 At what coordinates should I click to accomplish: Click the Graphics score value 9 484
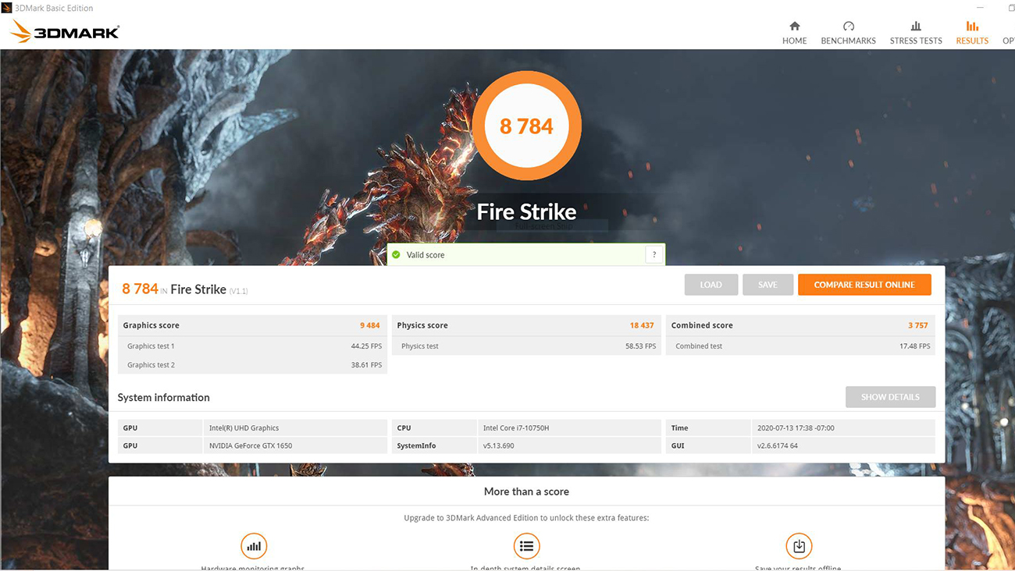370,325
